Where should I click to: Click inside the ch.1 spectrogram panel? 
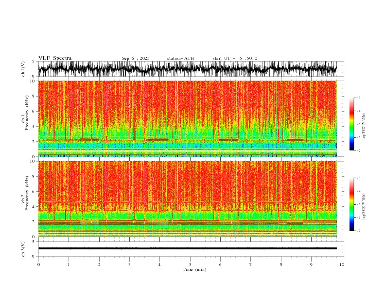click(x=187, y=118)
